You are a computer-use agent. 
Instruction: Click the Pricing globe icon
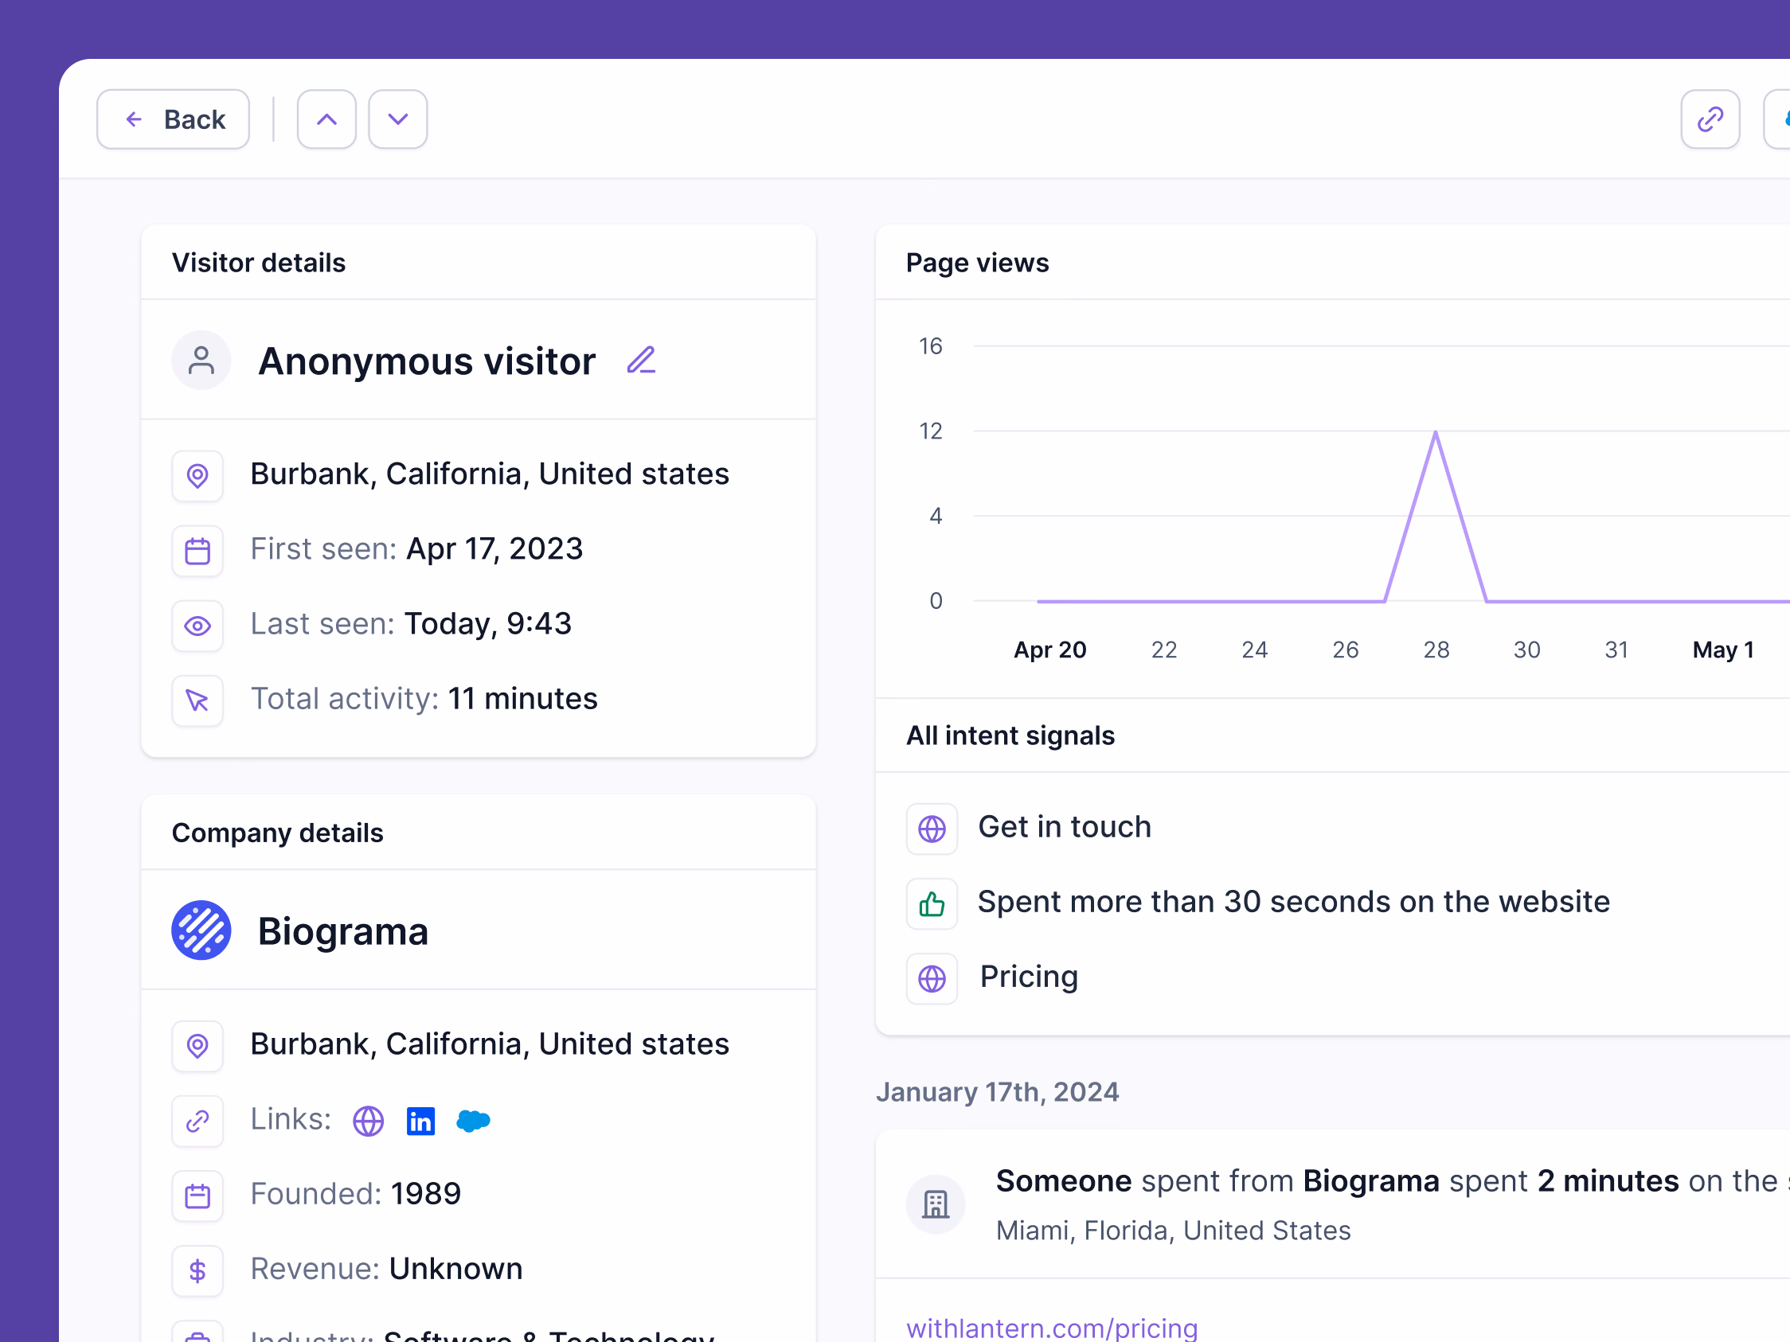pyautogui.click(x=932, y=979)
